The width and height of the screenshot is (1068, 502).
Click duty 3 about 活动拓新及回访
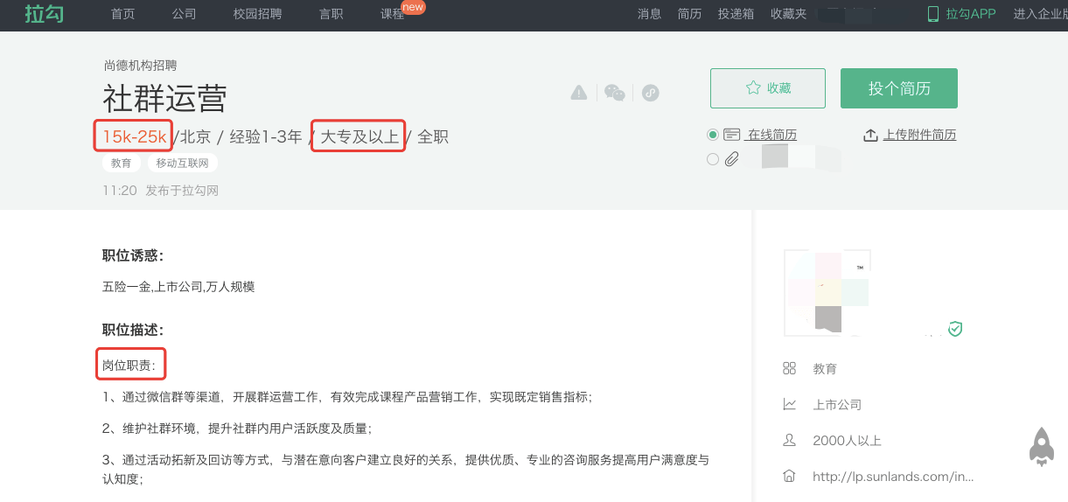[406, 469]
